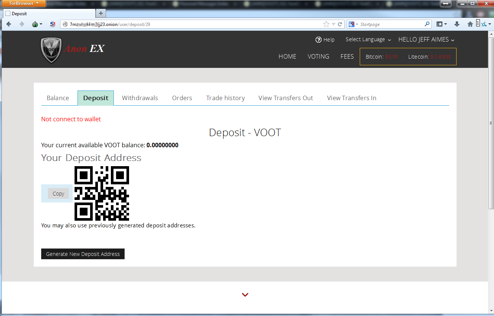This screenshot has height=316, width=494.
Task: Open View Transfers Out tab
Action: (x=286, y=98)
